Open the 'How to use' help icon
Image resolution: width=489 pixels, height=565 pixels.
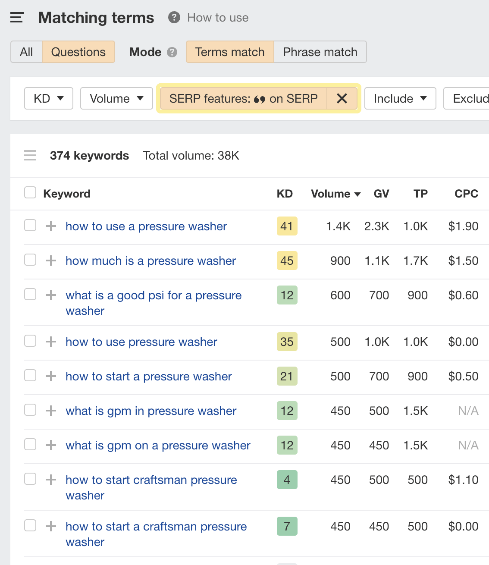[173, 17]
